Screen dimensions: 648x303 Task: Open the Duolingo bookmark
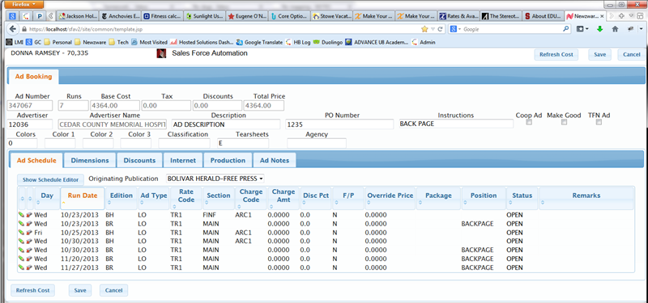[x=328, y=42]
